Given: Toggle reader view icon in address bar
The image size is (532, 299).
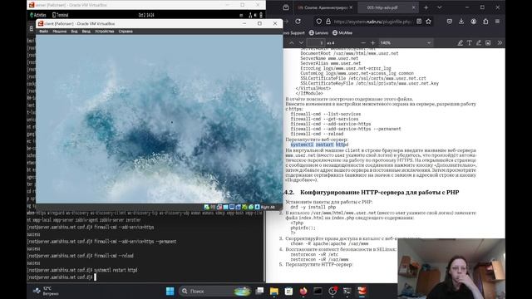Looking at the screenshot, I should pos(419,22).
